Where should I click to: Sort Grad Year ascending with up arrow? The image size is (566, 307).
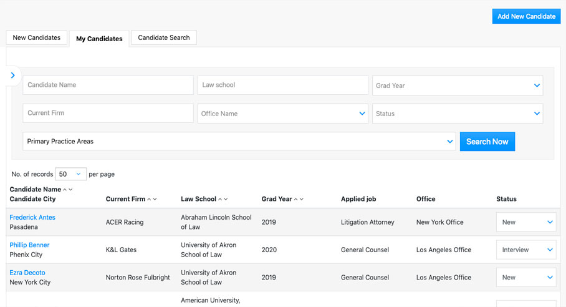296,200
